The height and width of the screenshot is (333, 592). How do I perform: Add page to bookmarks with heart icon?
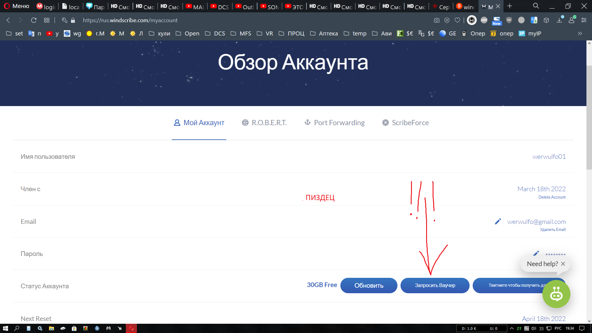tap(457, 20)
